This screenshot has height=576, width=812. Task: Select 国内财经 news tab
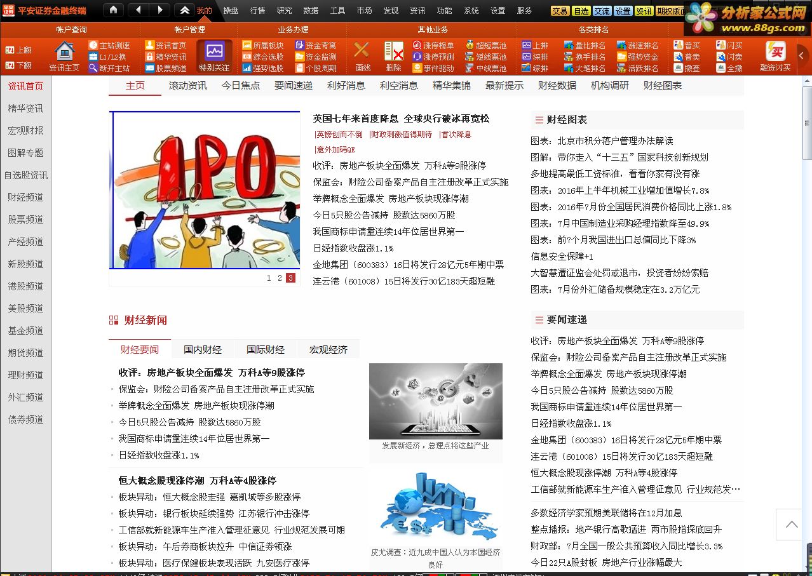[x=203, y=349]
